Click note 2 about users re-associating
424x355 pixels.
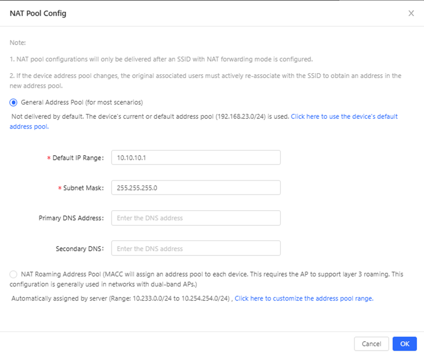(x=205, y=81)
